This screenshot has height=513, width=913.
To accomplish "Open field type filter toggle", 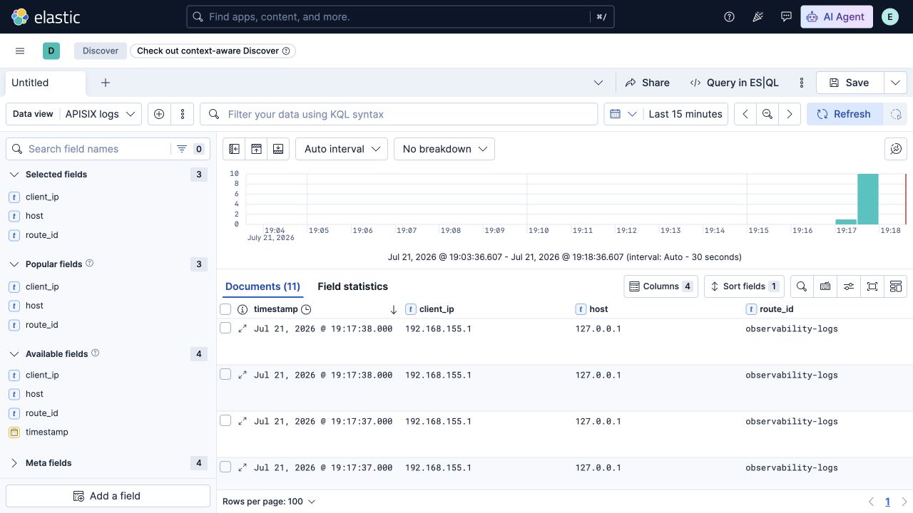I will 190,149.
